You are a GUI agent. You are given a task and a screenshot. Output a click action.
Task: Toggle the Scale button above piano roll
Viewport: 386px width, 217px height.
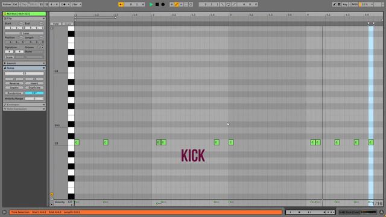pos(68,24)
